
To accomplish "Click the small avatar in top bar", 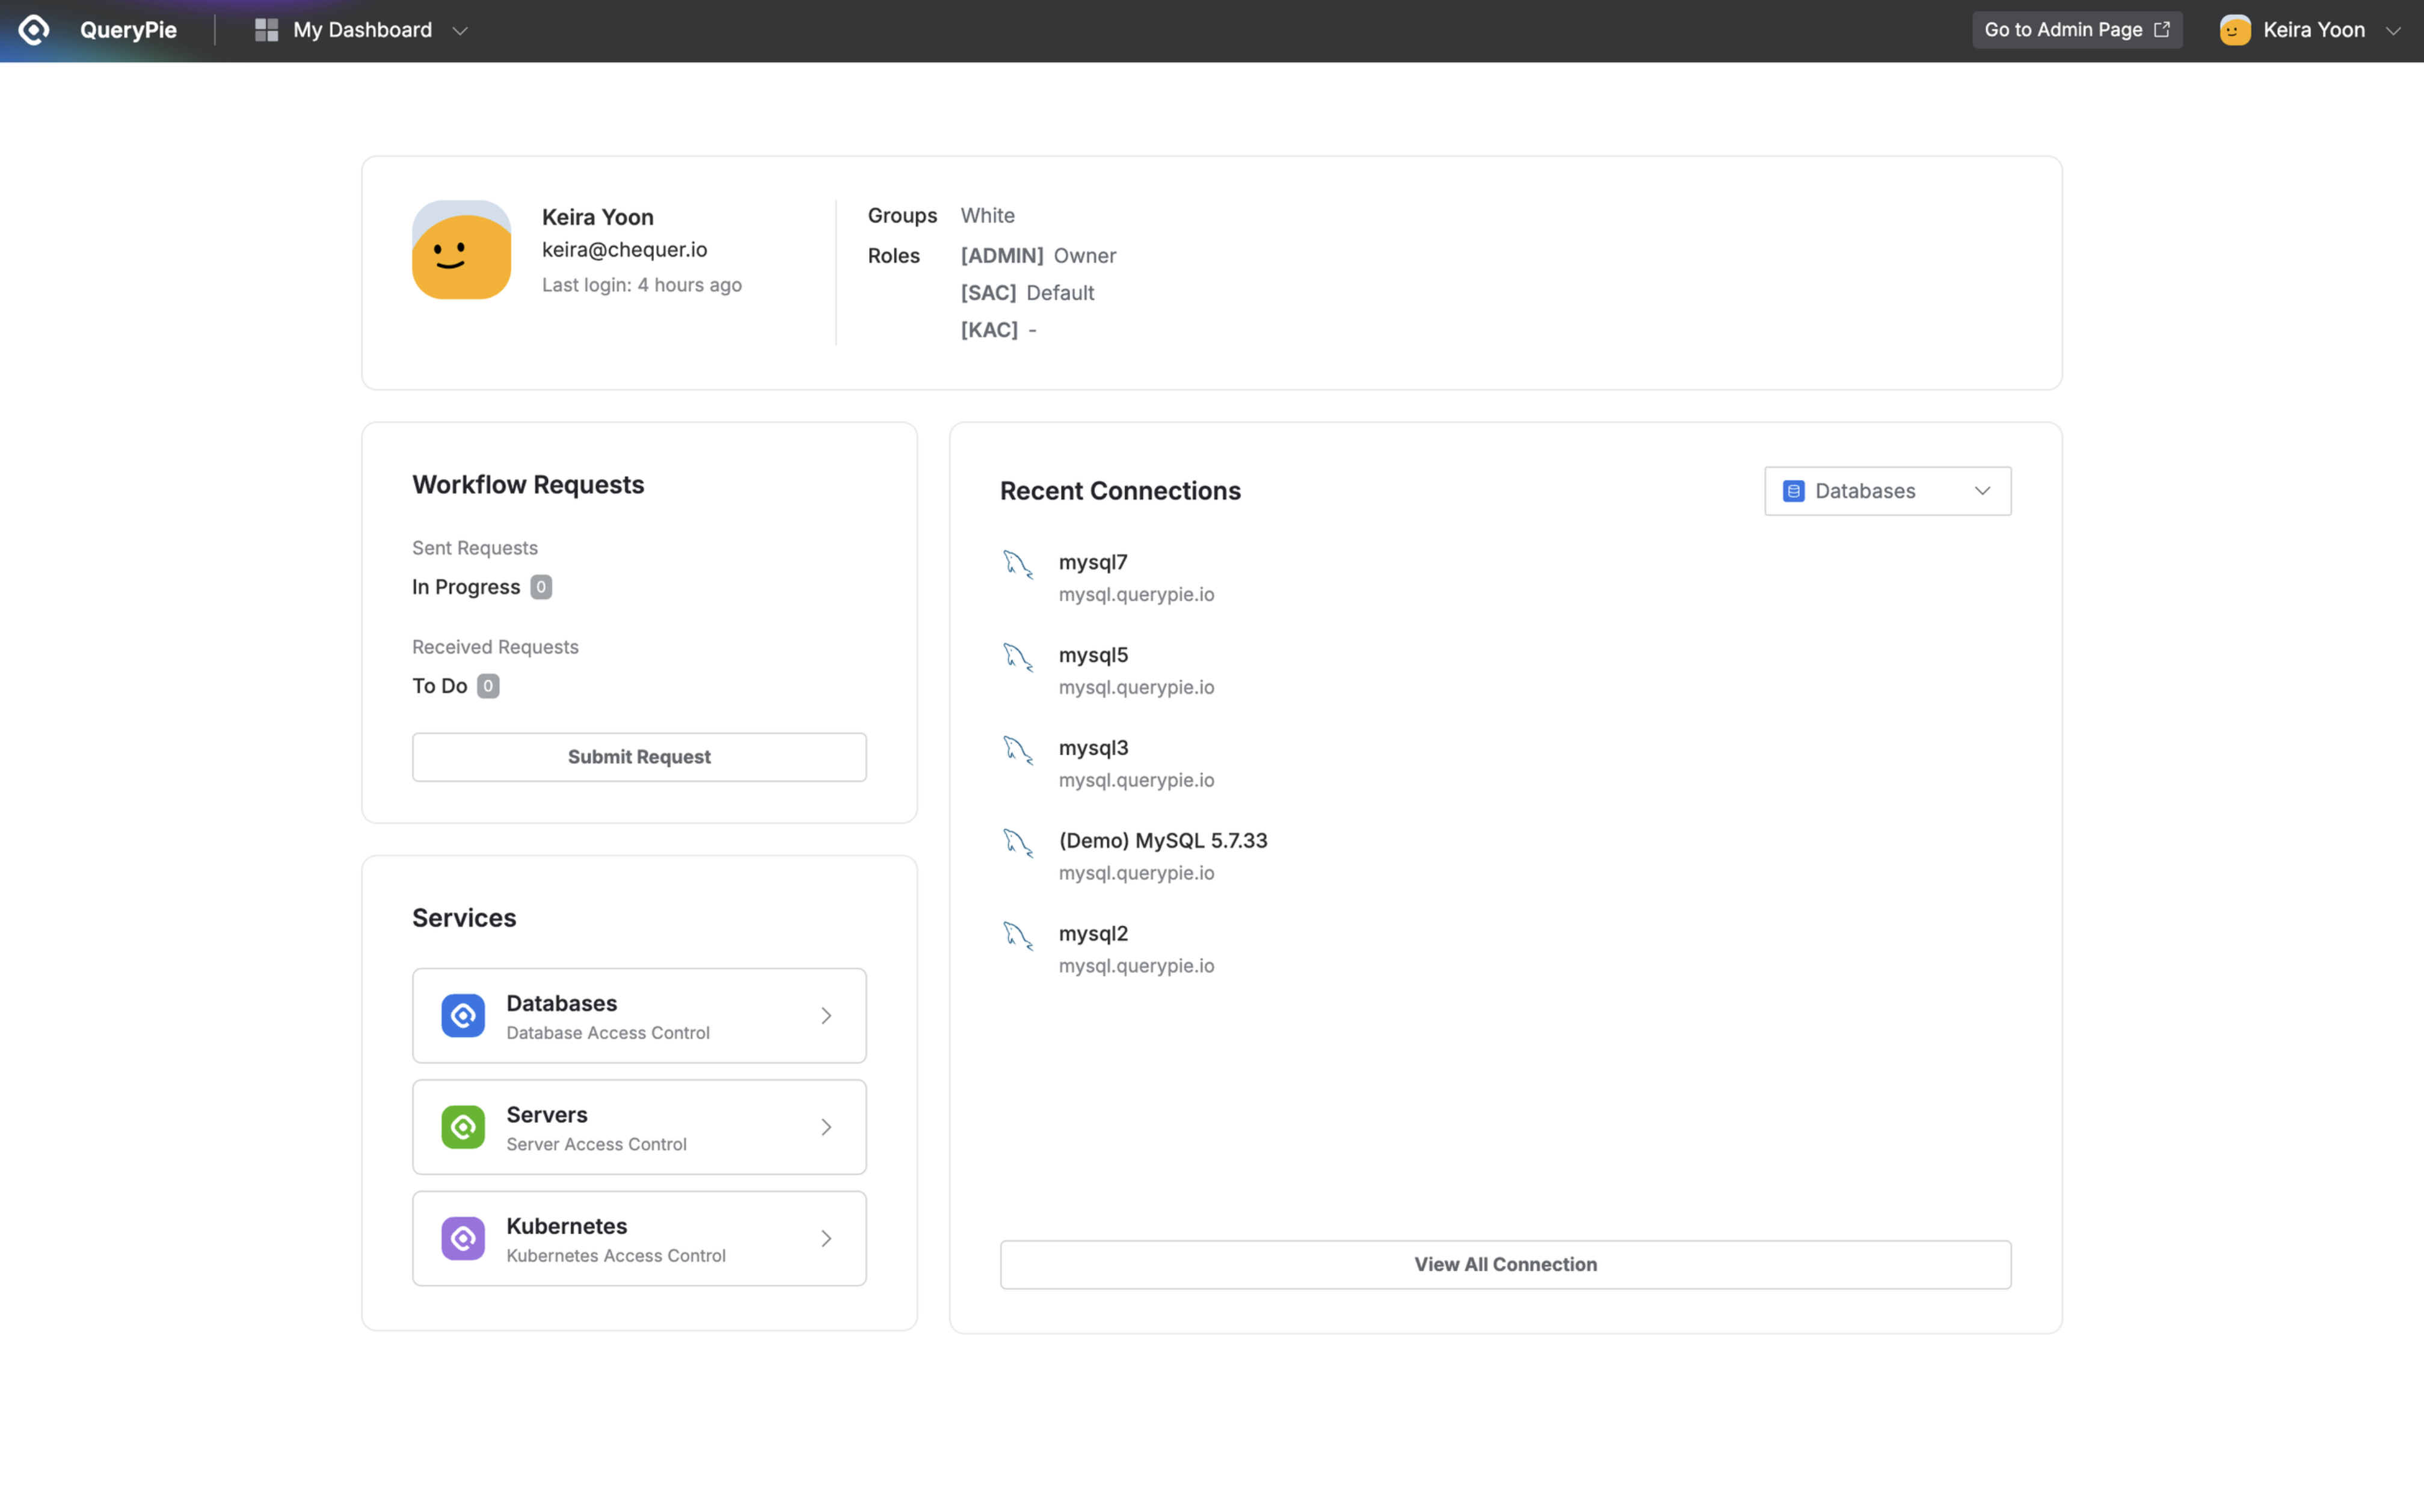I will 2234,30.
